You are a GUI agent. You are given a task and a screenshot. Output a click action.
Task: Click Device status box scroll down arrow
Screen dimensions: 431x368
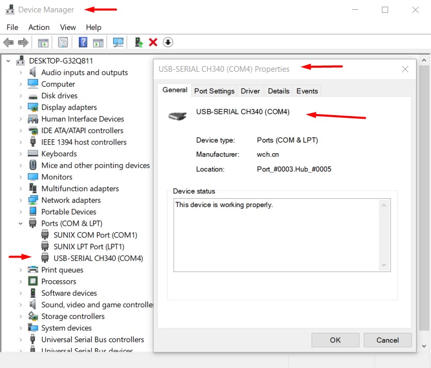[384, 265]
